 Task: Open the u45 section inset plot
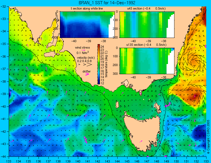147,25
